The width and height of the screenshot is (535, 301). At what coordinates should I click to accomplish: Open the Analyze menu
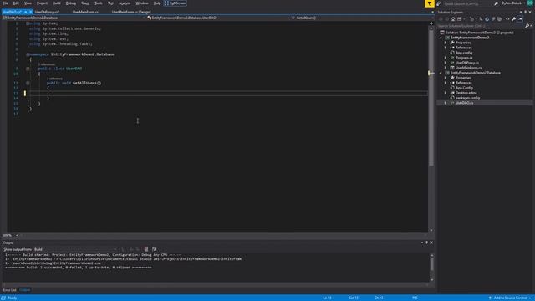point(125,3)
